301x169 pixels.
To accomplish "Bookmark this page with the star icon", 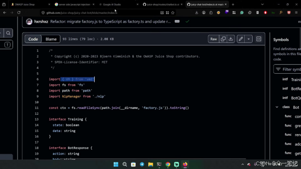I will tap(173, 13).
